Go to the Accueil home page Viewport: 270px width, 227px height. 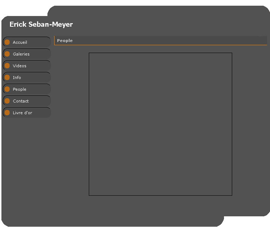click(x=20, y=42)
